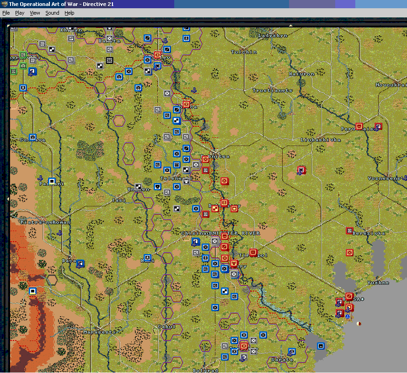Click the Bolgrad town label
Image resolution: width=407 pixels, height=373 pixels.
pyautogui.click(x=205, y=370)
